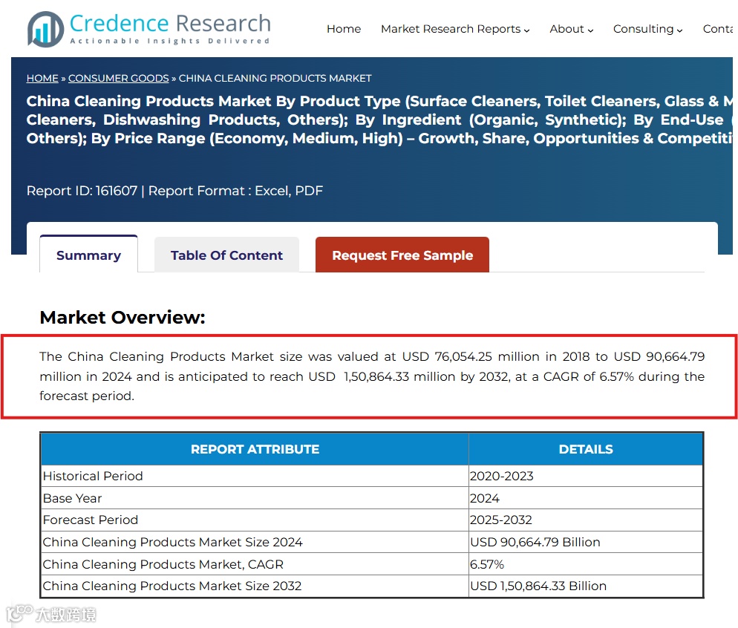
Task: Select the Historical Period row label
Action: (93, 476)
